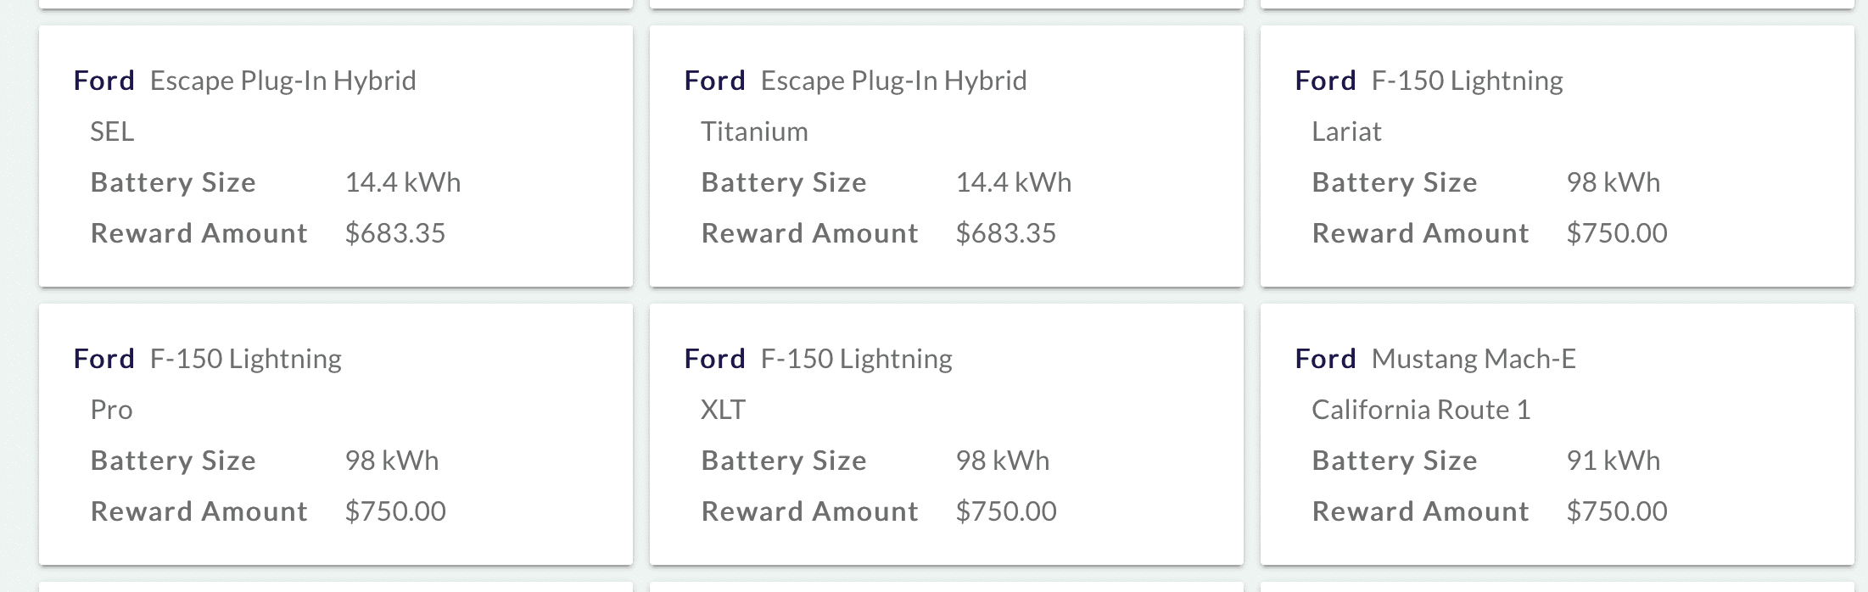This screenshot has height=592, width=1868.
Task: Click the Titanium trim label
Action: pyautogui.click(x=754, y=131)
